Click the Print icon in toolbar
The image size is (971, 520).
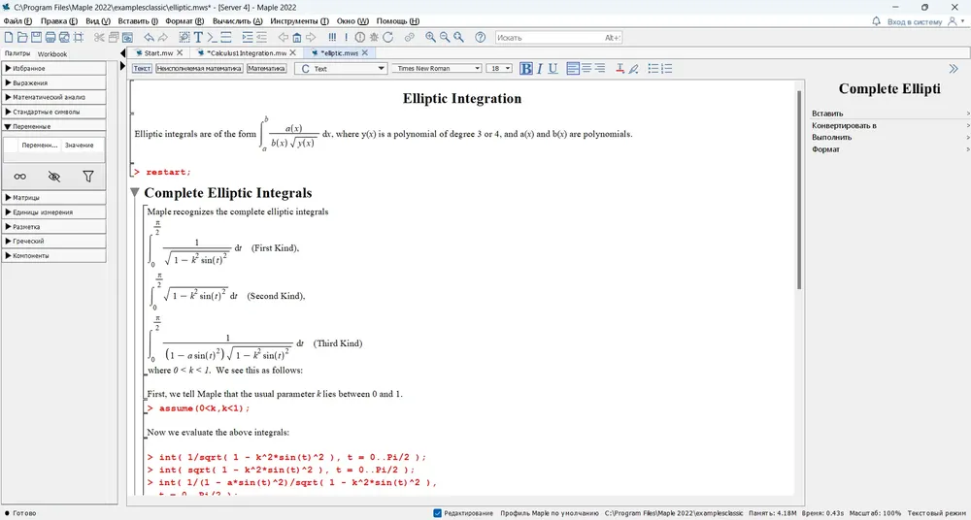(50, 37)
